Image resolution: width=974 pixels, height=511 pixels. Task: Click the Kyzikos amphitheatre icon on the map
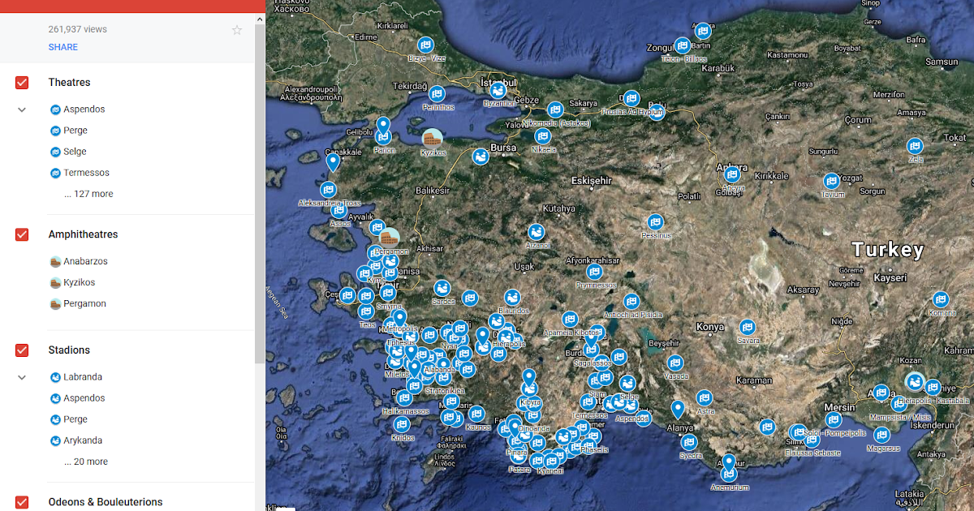point(433,140)
